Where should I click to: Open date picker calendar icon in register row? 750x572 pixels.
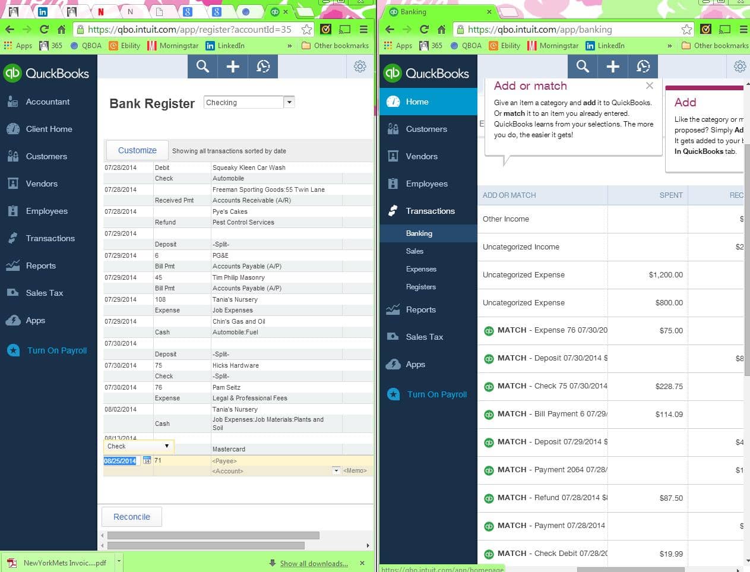coord(147,460)
